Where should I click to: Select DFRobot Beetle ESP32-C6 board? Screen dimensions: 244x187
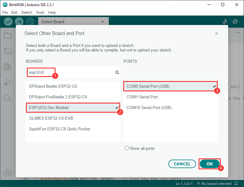coord(73,86)
